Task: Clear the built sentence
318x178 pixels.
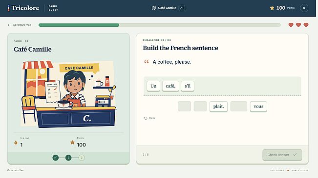Action: [x=149, y=118]
